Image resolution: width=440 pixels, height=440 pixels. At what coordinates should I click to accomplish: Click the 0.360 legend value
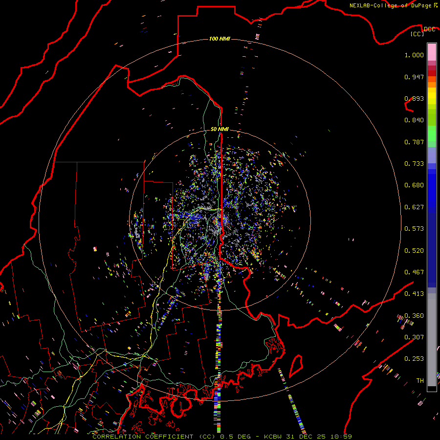pyautogui.click(x=414, y=316)
